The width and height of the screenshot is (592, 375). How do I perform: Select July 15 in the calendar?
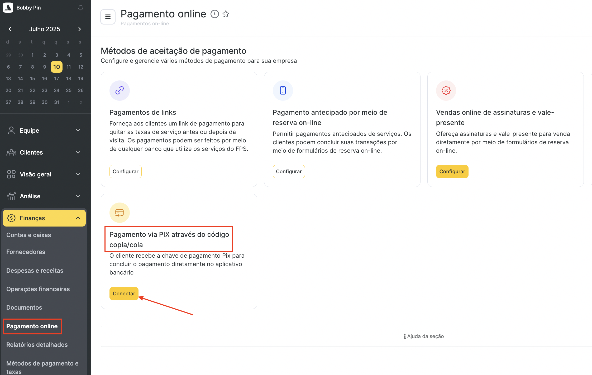[x=32, y=79]
